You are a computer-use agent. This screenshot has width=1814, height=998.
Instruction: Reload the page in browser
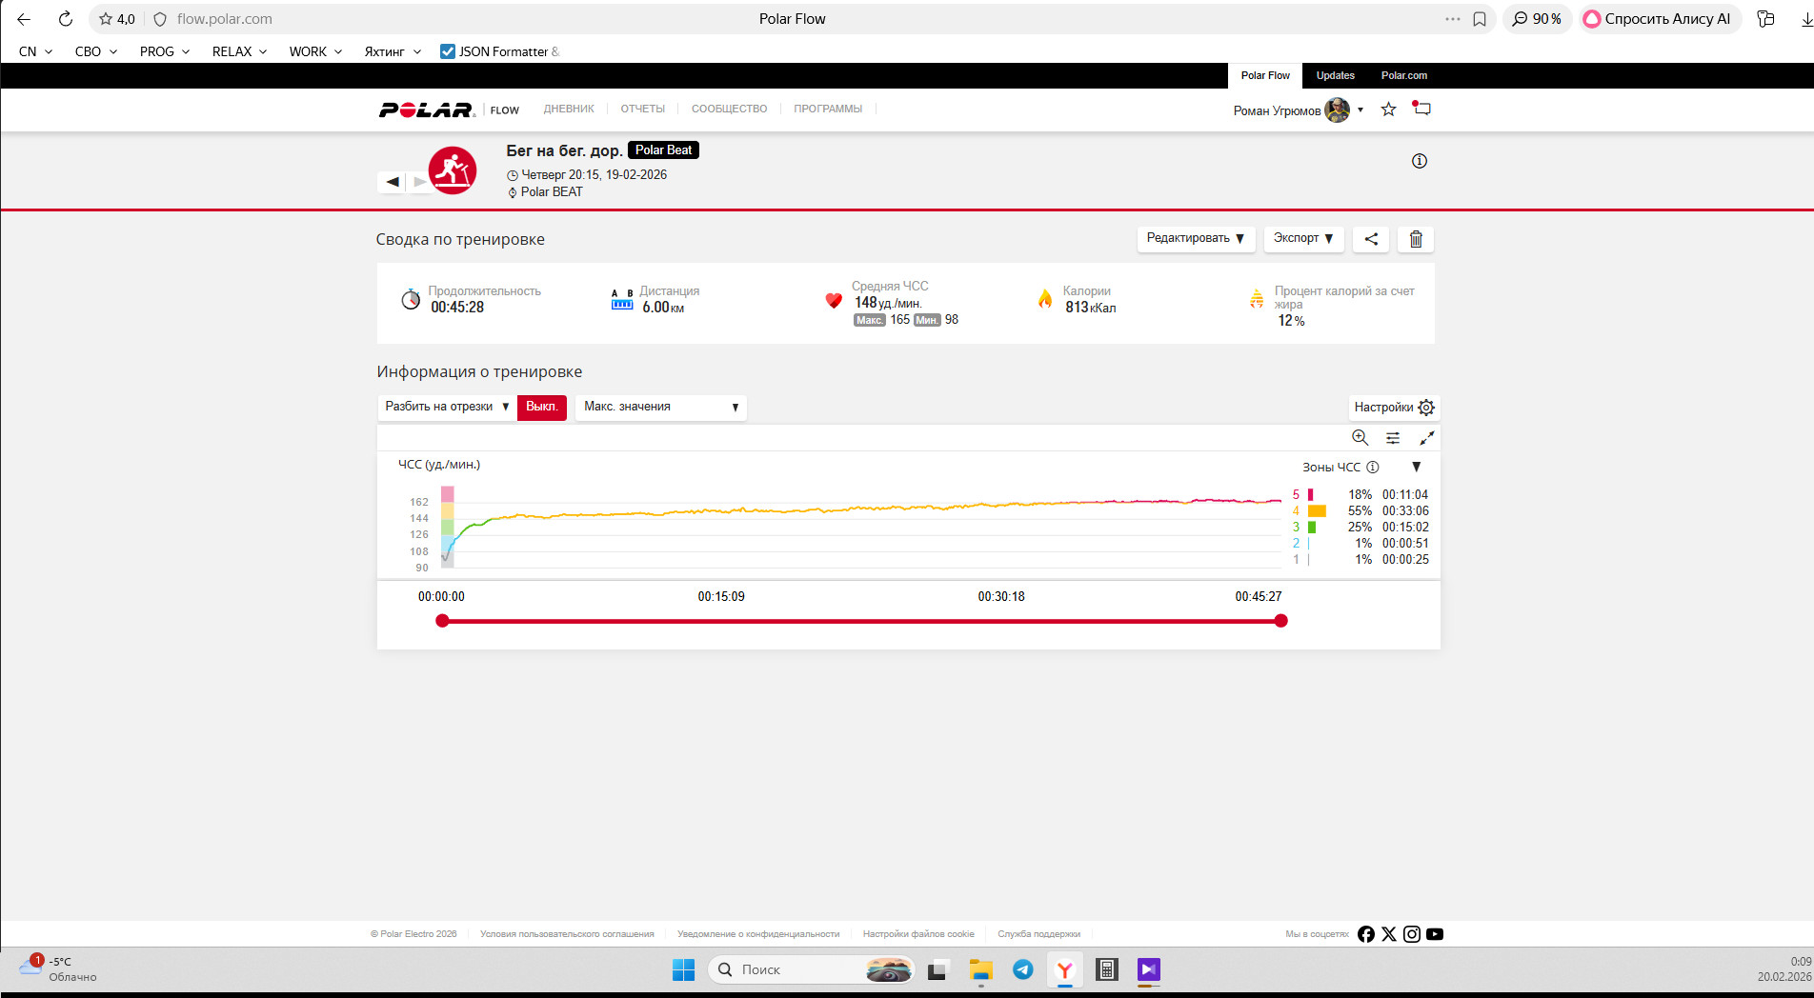[65, 19]
